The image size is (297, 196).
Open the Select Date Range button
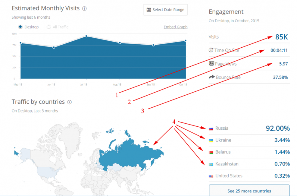click(x=165, y=10)
